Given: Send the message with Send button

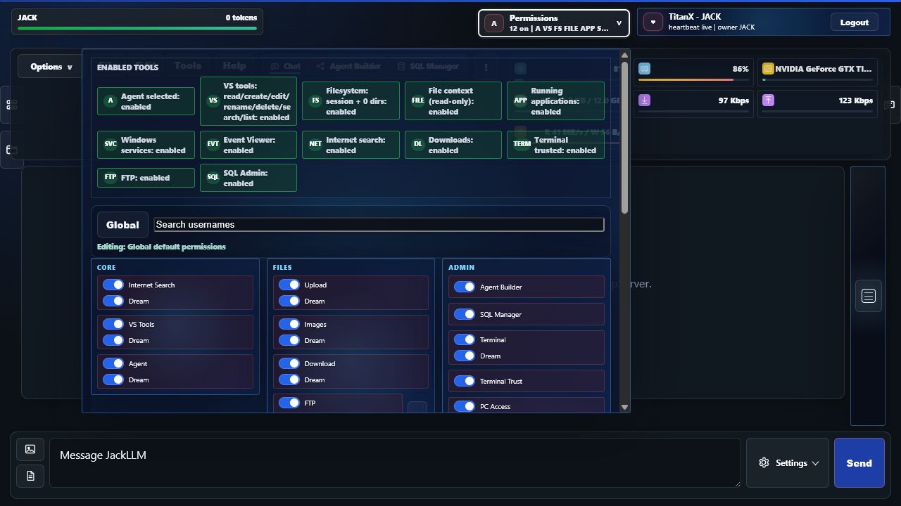Looking at the screenshot, I should click(859, 463).
